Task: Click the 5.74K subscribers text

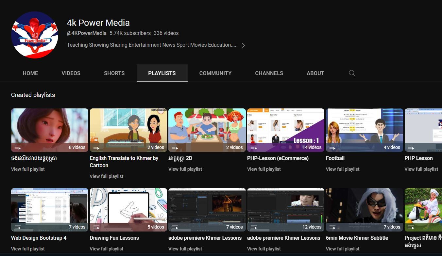Action: click(130, 33)
